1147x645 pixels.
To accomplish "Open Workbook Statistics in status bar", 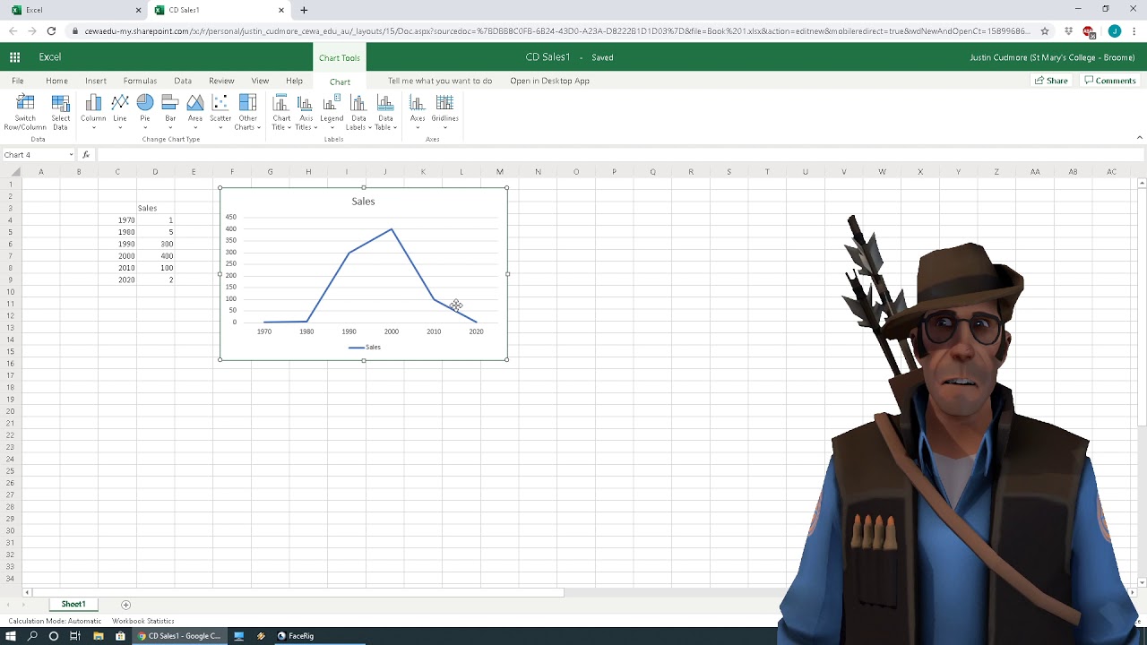I will point(142,621).
